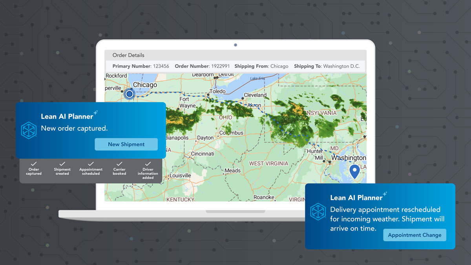Viewport: 471px width, 265px height.
Task: Select the Order Details header
Action: click(x=128, y=55)
